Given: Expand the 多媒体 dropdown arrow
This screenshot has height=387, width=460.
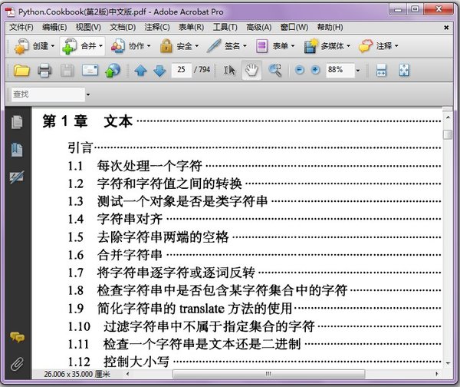Looking at the screenshot, I should (349, 46).
